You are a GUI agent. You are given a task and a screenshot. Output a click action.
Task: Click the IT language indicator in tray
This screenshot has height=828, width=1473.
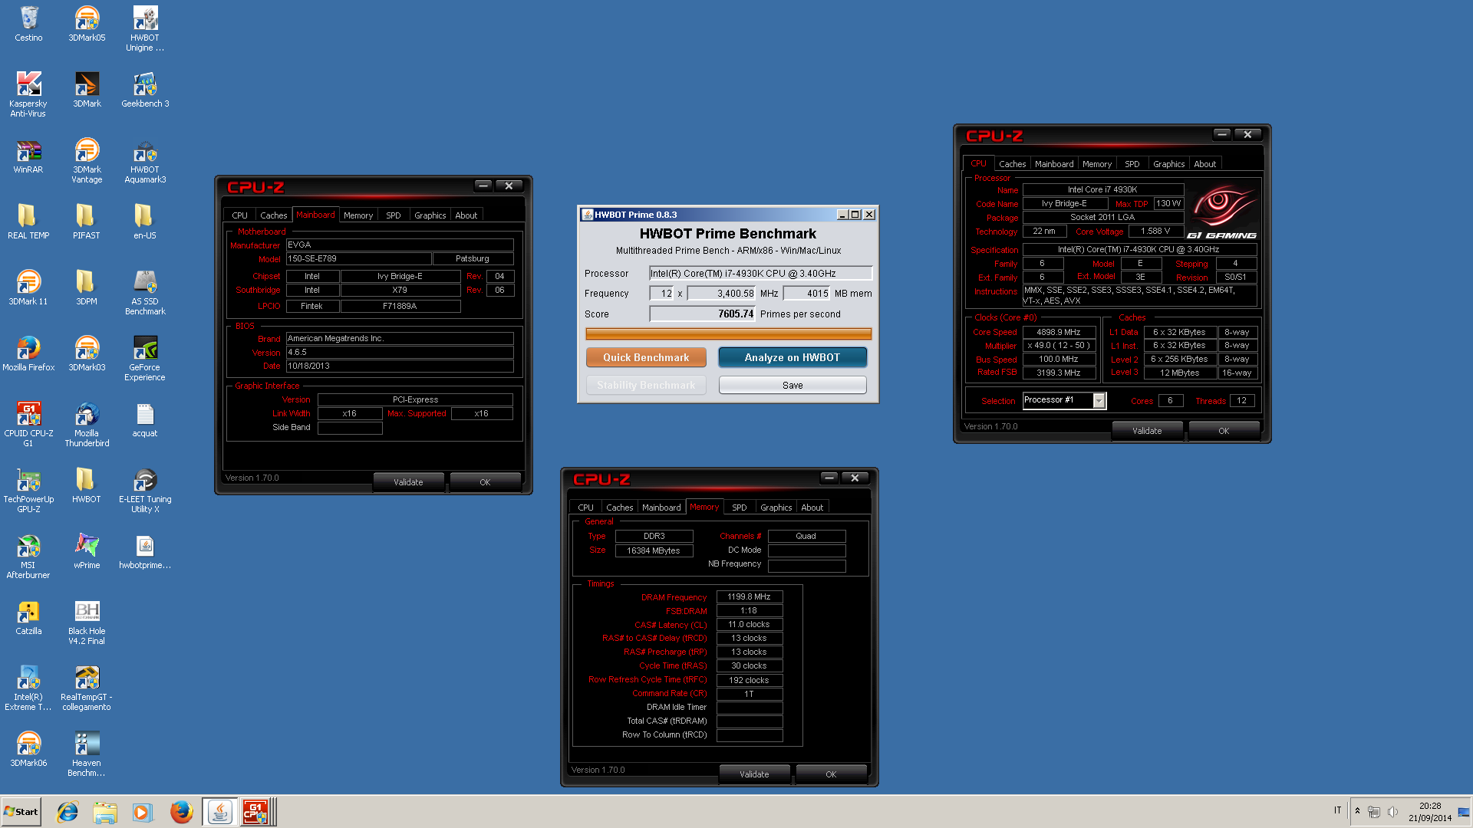tap(1338, 811)
